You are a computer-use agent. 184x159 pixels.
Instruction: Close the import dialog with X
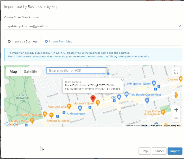click(181, 5)
